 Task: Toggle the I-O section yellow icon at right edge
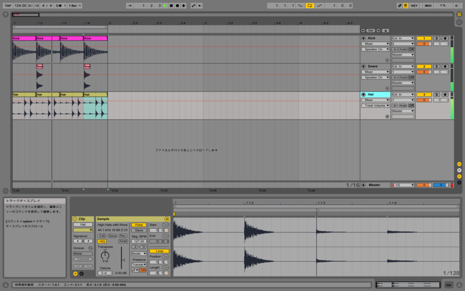pyautogui.click(x=459, y=164)
